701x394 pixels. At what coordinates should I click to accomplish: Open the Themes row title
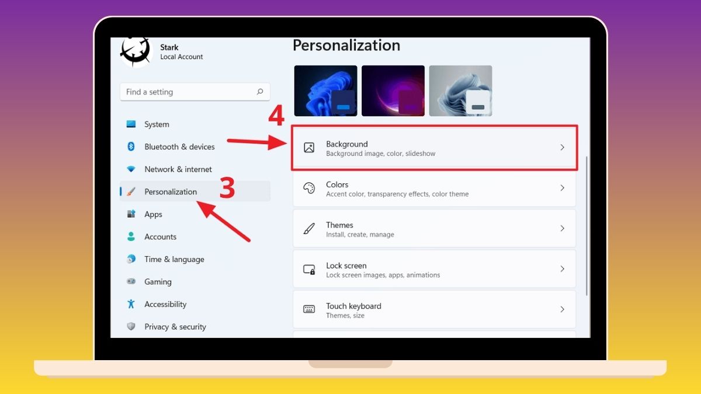coord(339,225)
